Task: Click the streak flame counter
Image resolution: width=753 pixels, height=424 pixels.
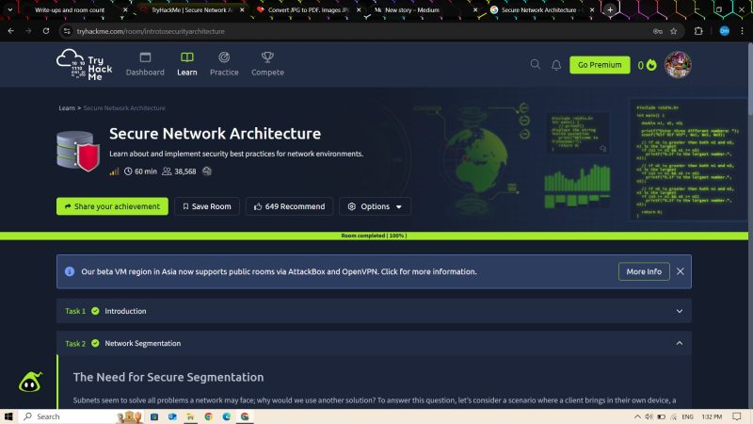Action: coord(647,65)
